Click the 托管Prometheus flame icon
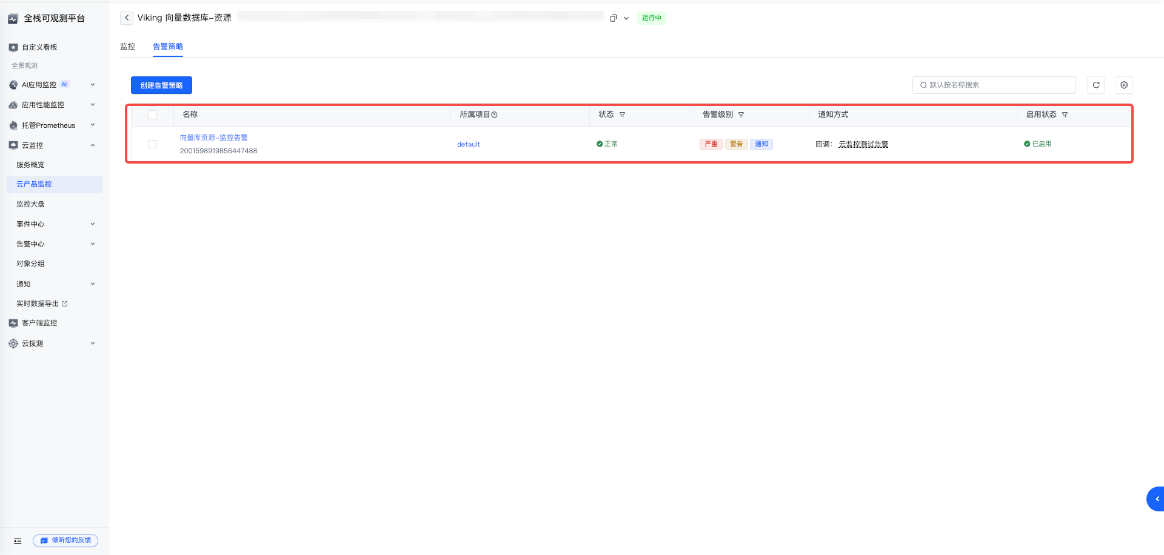The width and height of the screenshot is (1164, 555). tap(13, 125)
